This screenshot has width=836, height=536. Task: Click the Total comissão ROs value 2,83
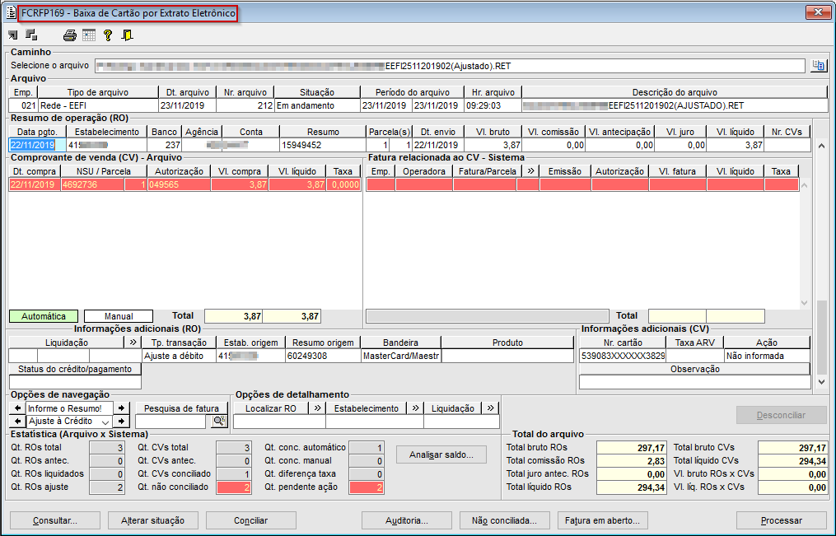pos(631,461)
